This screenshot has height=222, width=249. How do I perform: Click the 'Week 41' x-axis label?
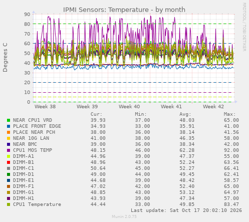coord(171,107)
